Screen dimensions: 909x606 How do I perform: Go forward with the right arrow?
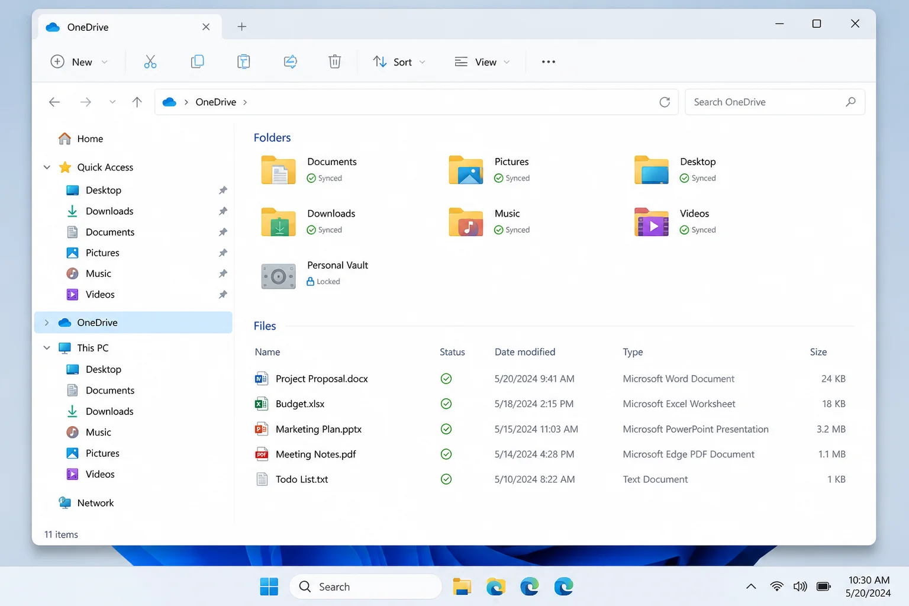click(x=86, y=102)
